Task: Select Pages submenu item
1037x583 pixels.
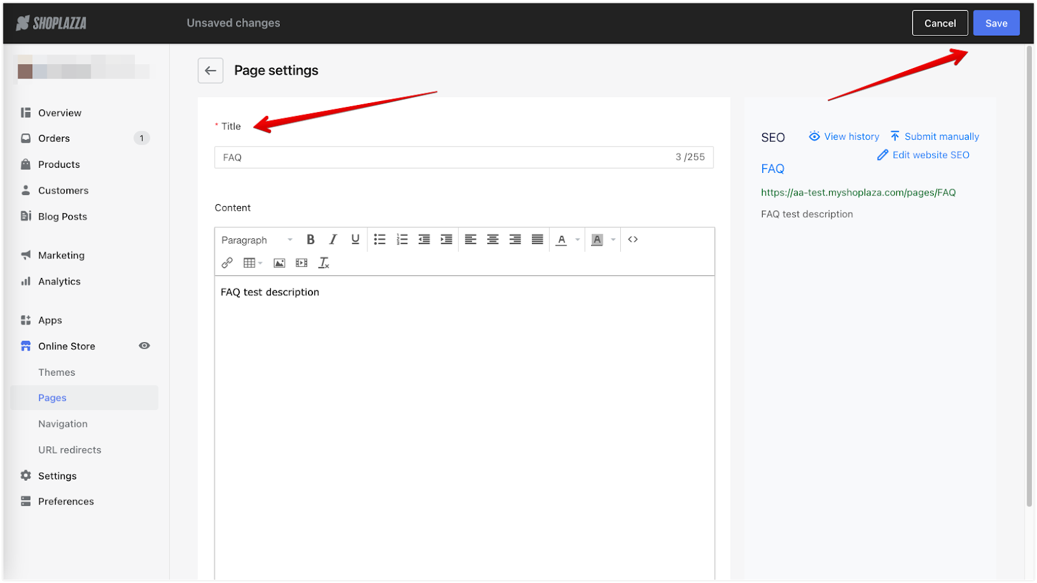Action: [x=84, y=398]
